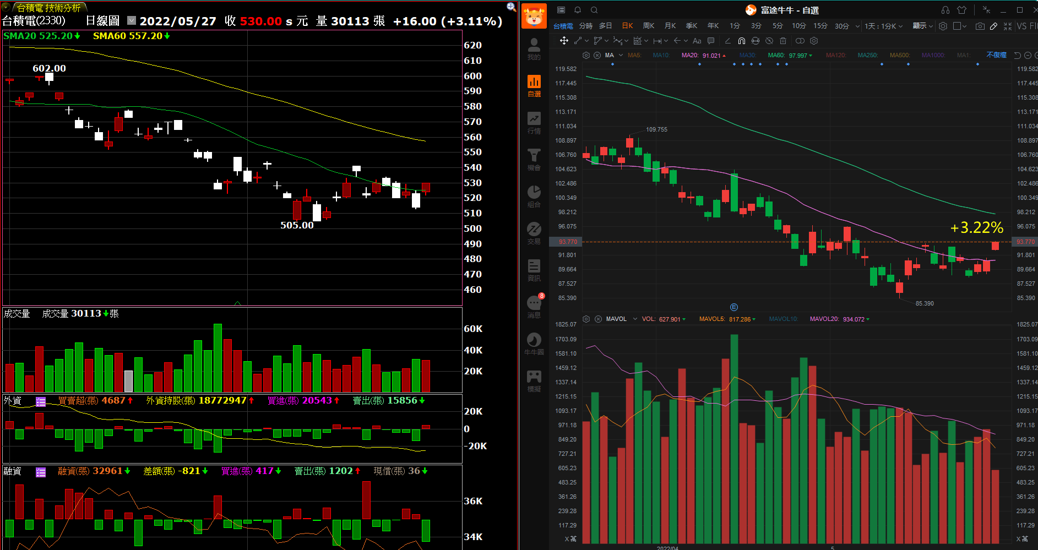Viewport: 1038px width, 550px height.
Task: Switch to the 月K tab
Action: 670,26
